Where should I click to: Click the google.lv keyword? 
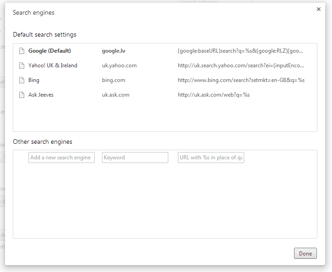pyautogui.click(x=113, y=51)
